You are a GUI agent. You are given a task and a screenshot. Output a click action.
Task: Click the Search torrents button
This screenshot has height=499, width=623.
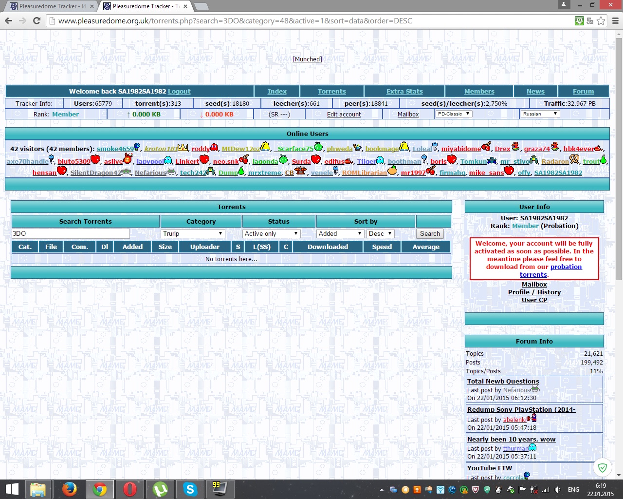tap(430, 233)
